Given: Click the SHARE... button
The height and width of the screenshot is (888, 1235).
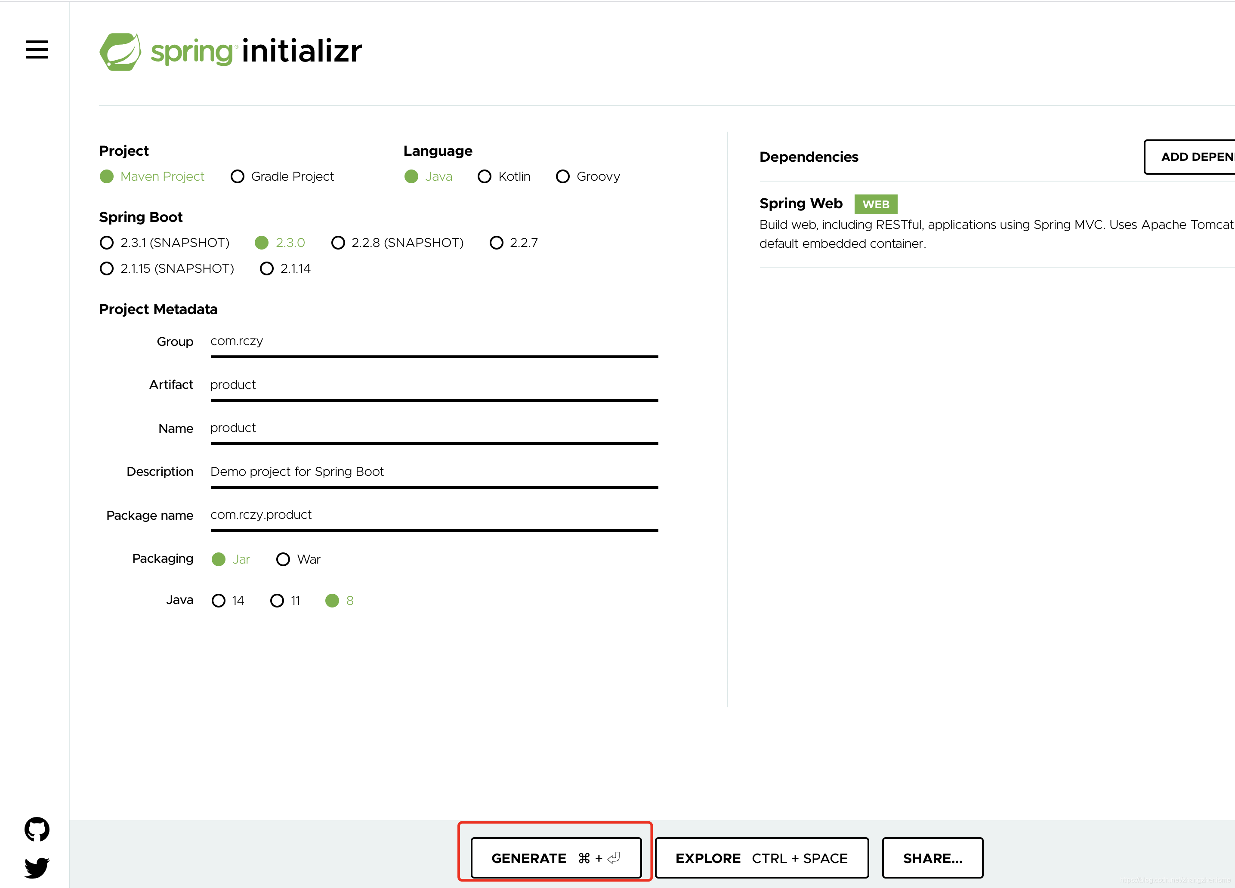Looking at the screenshot, I should coord(932,858).
